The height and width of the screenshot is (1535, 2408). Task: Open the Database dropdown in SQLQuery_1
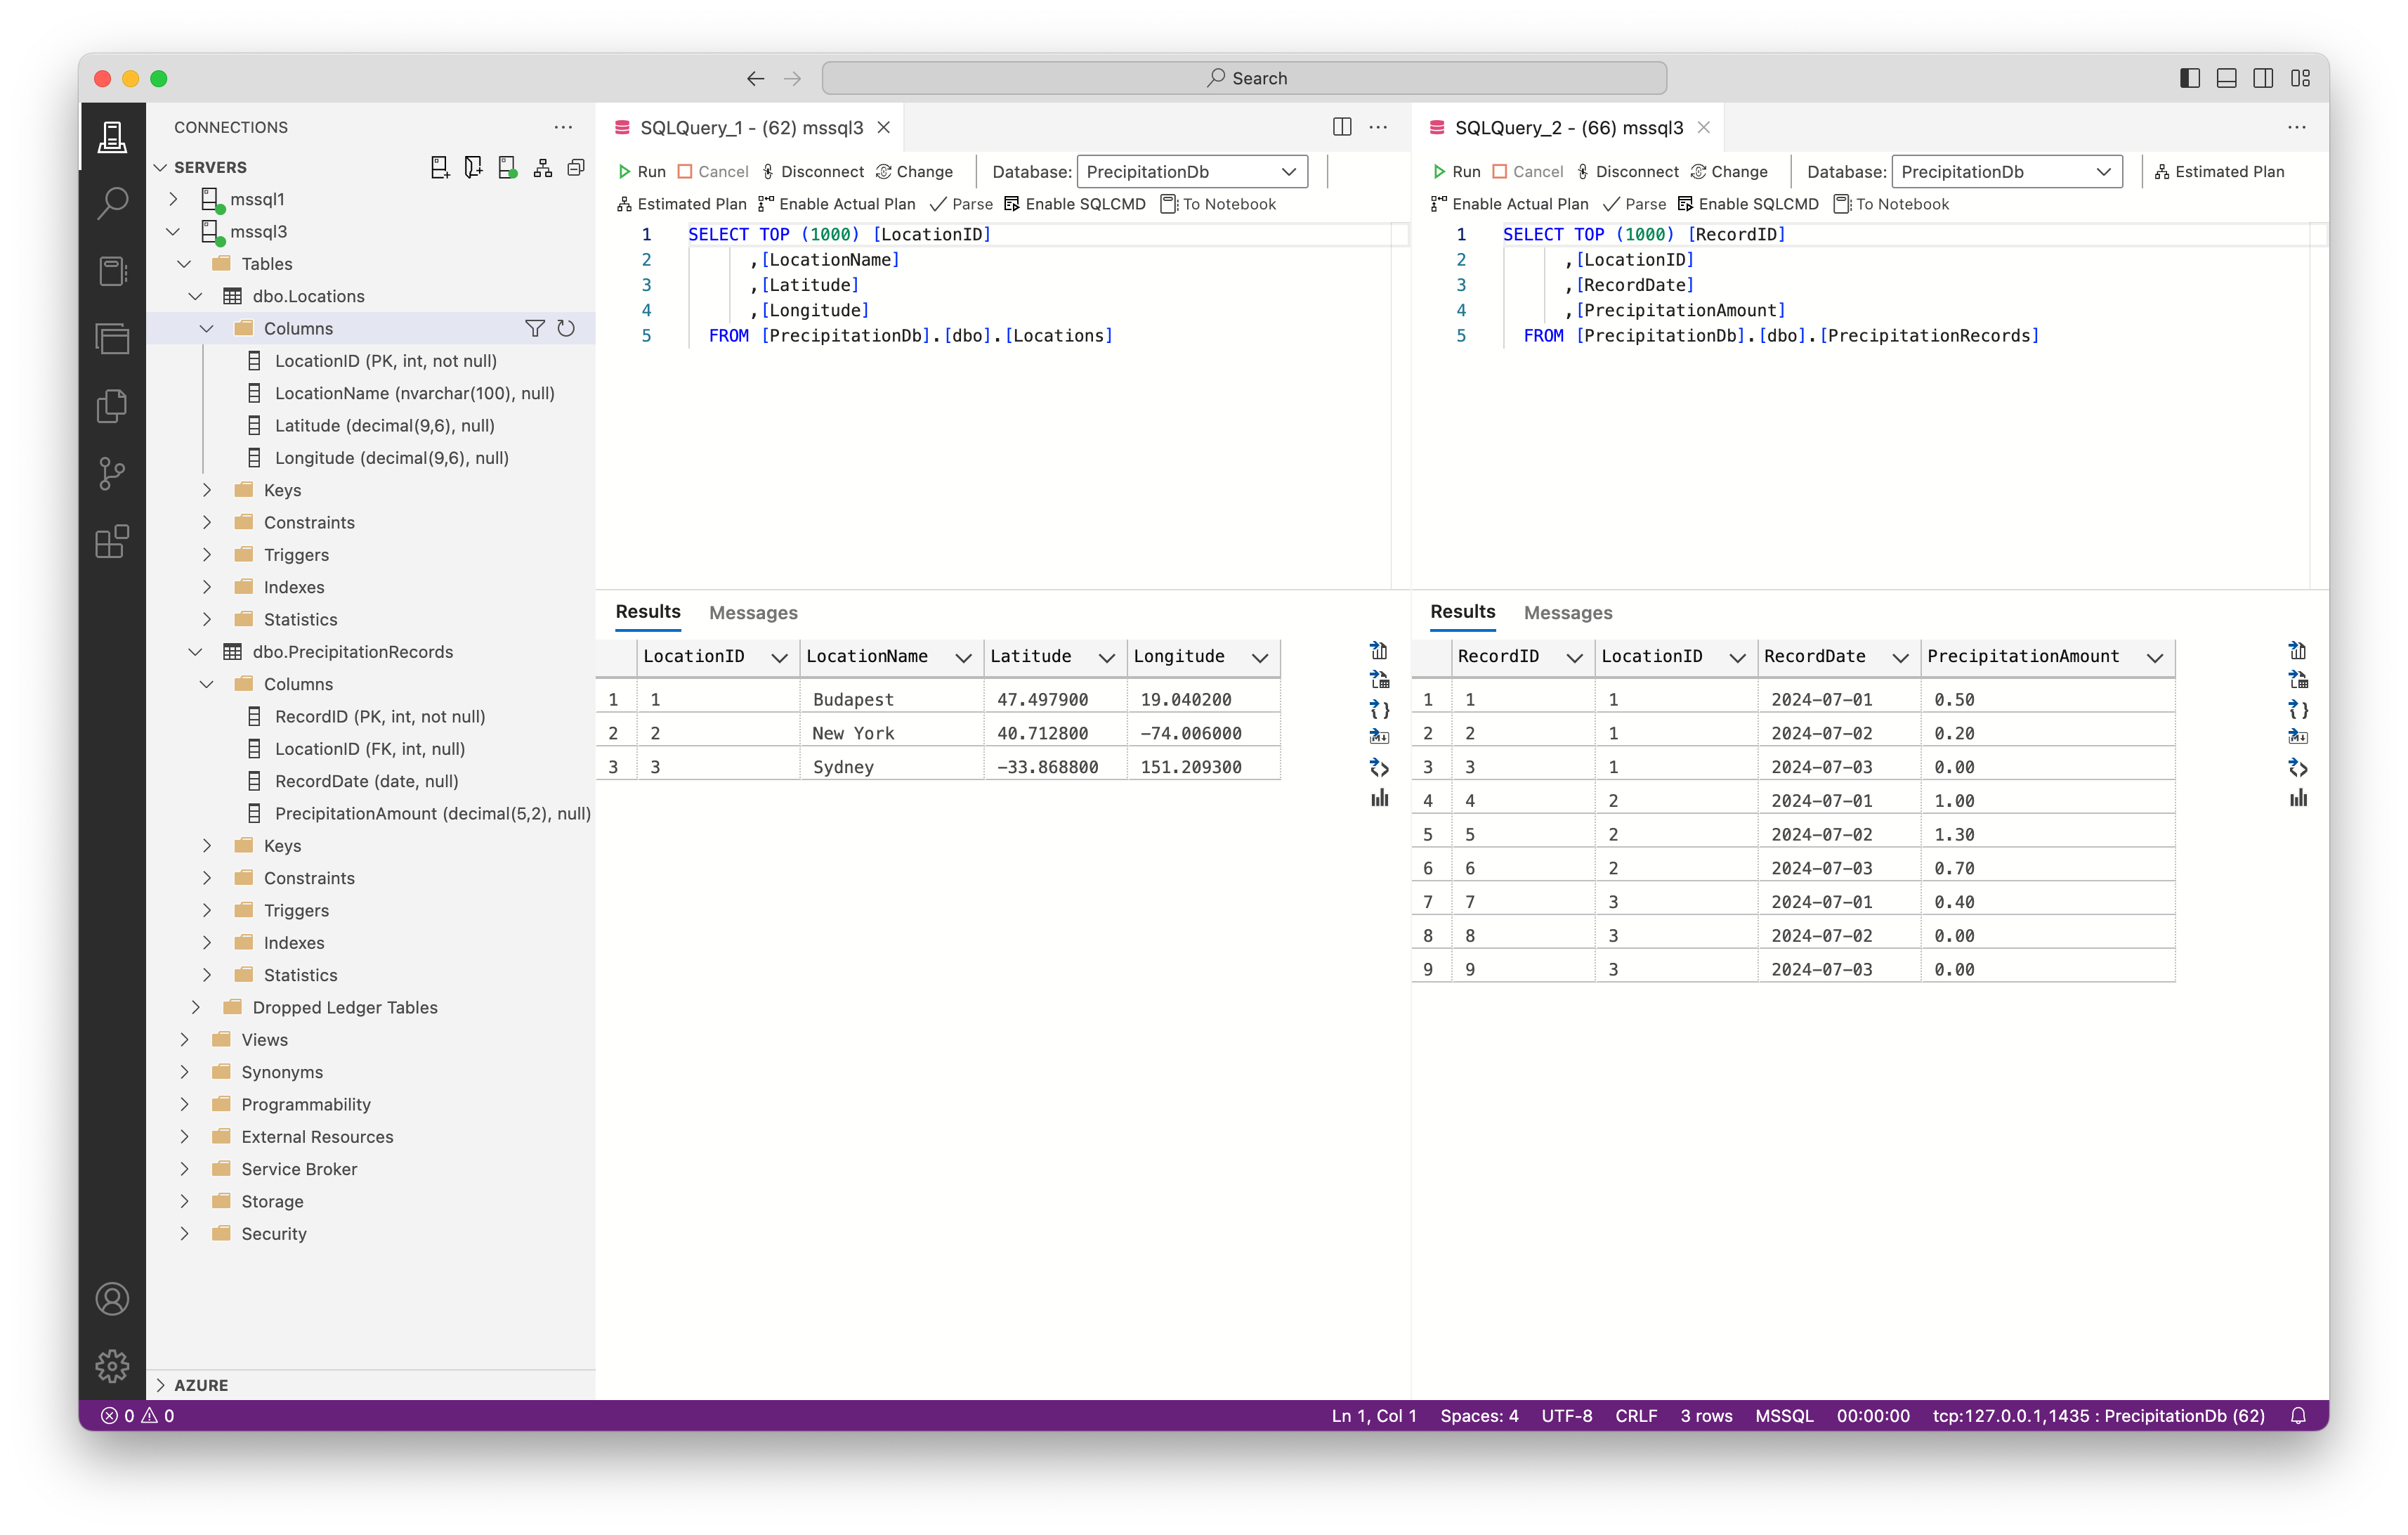pyautogui.click(x=1192, y=171)
